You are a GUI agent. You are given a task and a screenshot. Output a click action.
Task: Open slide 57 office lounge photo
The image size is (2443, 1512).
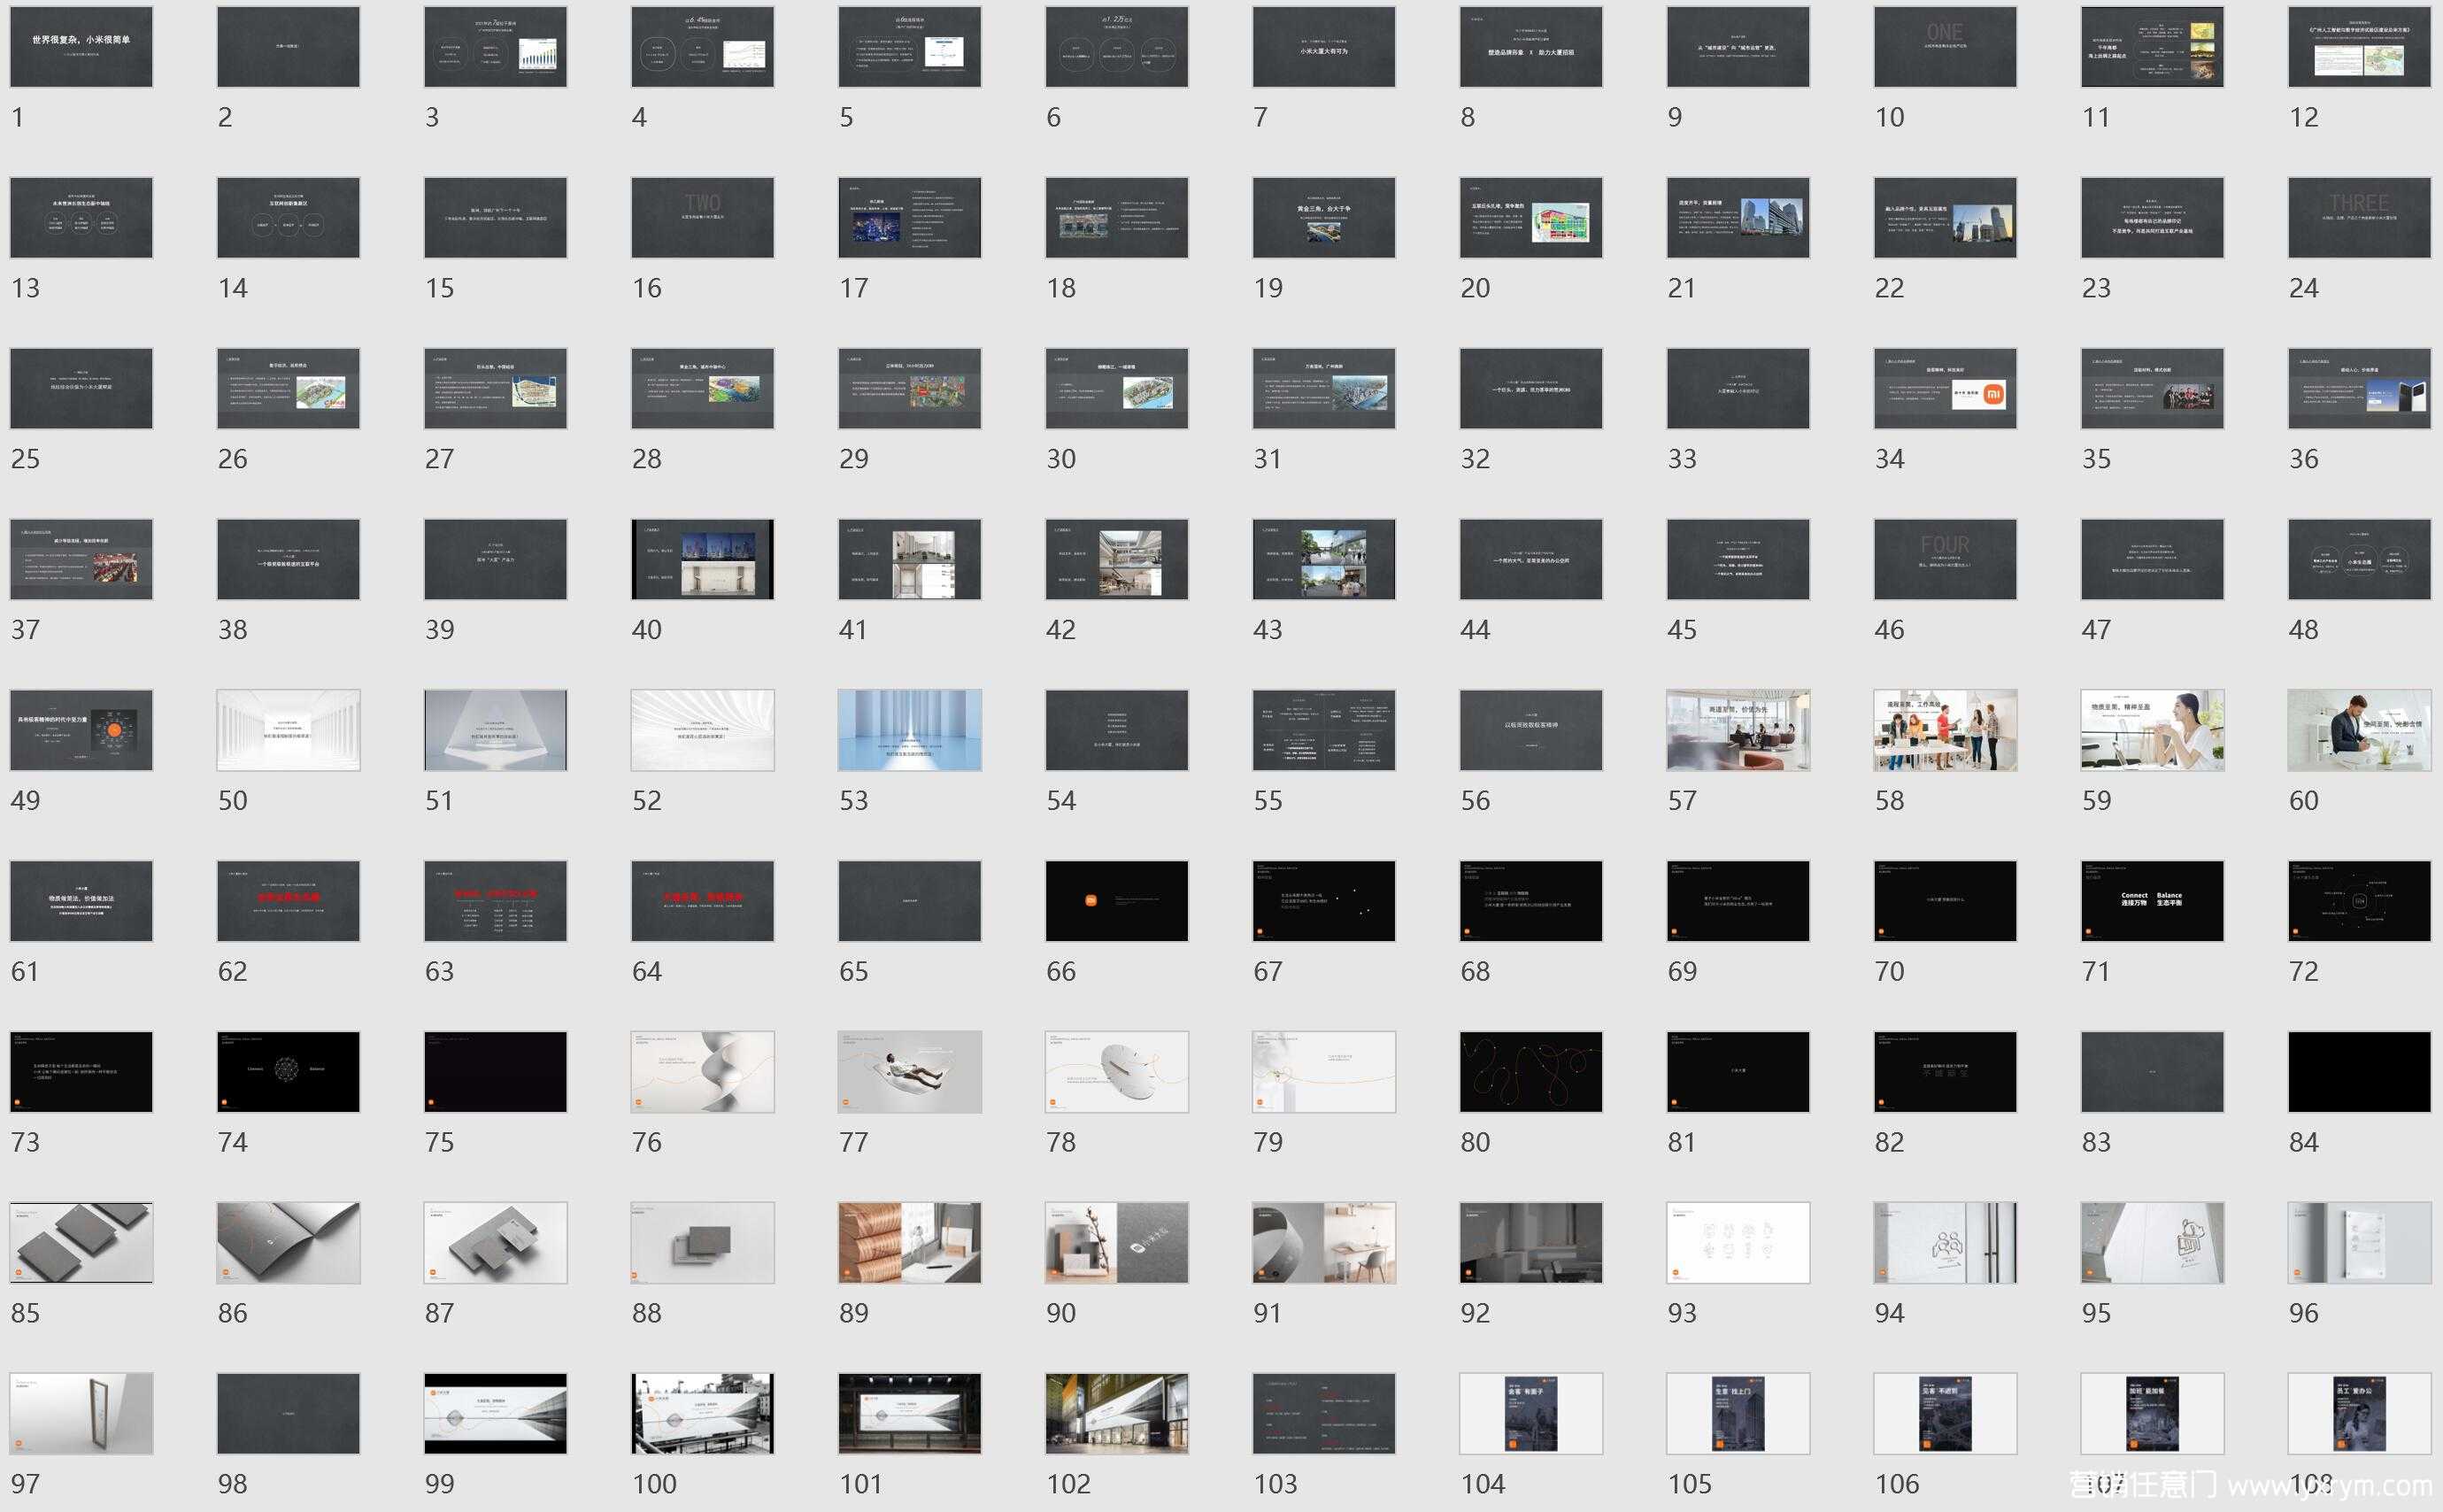1738,730
